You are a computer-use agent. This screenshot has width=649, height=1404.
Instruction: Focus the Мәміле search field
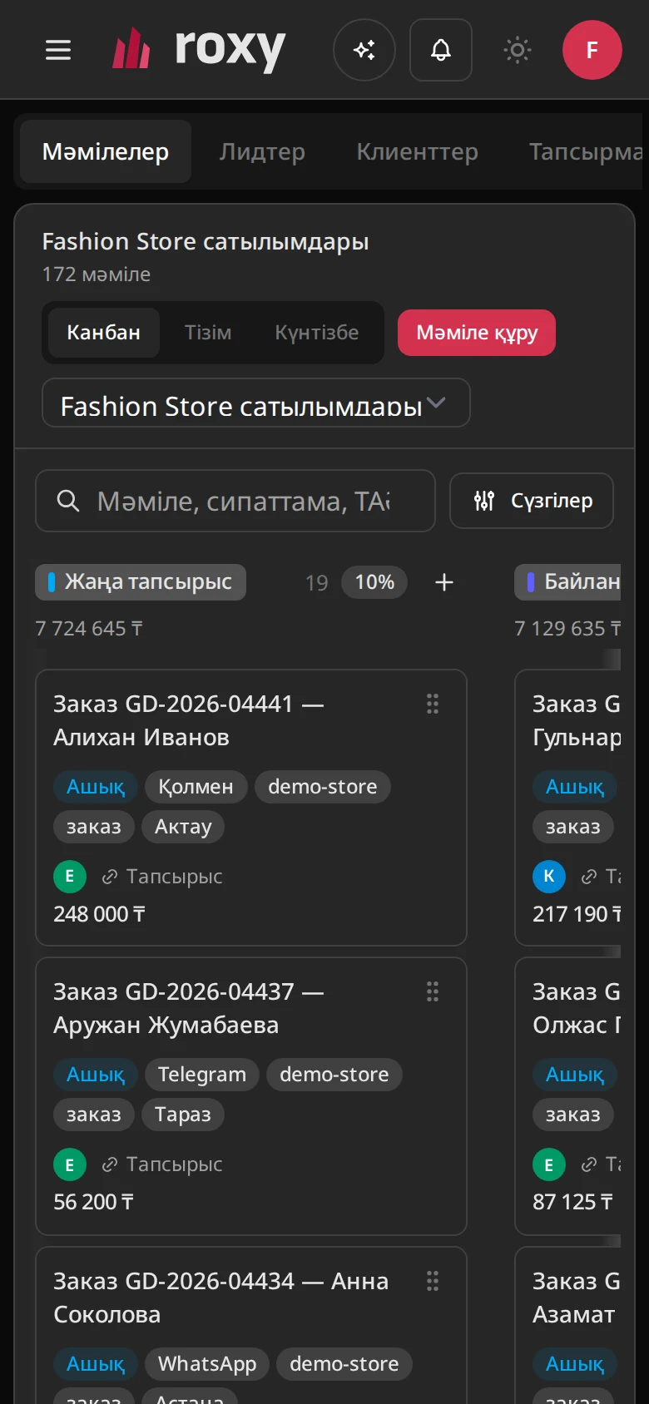coord(235,501)
